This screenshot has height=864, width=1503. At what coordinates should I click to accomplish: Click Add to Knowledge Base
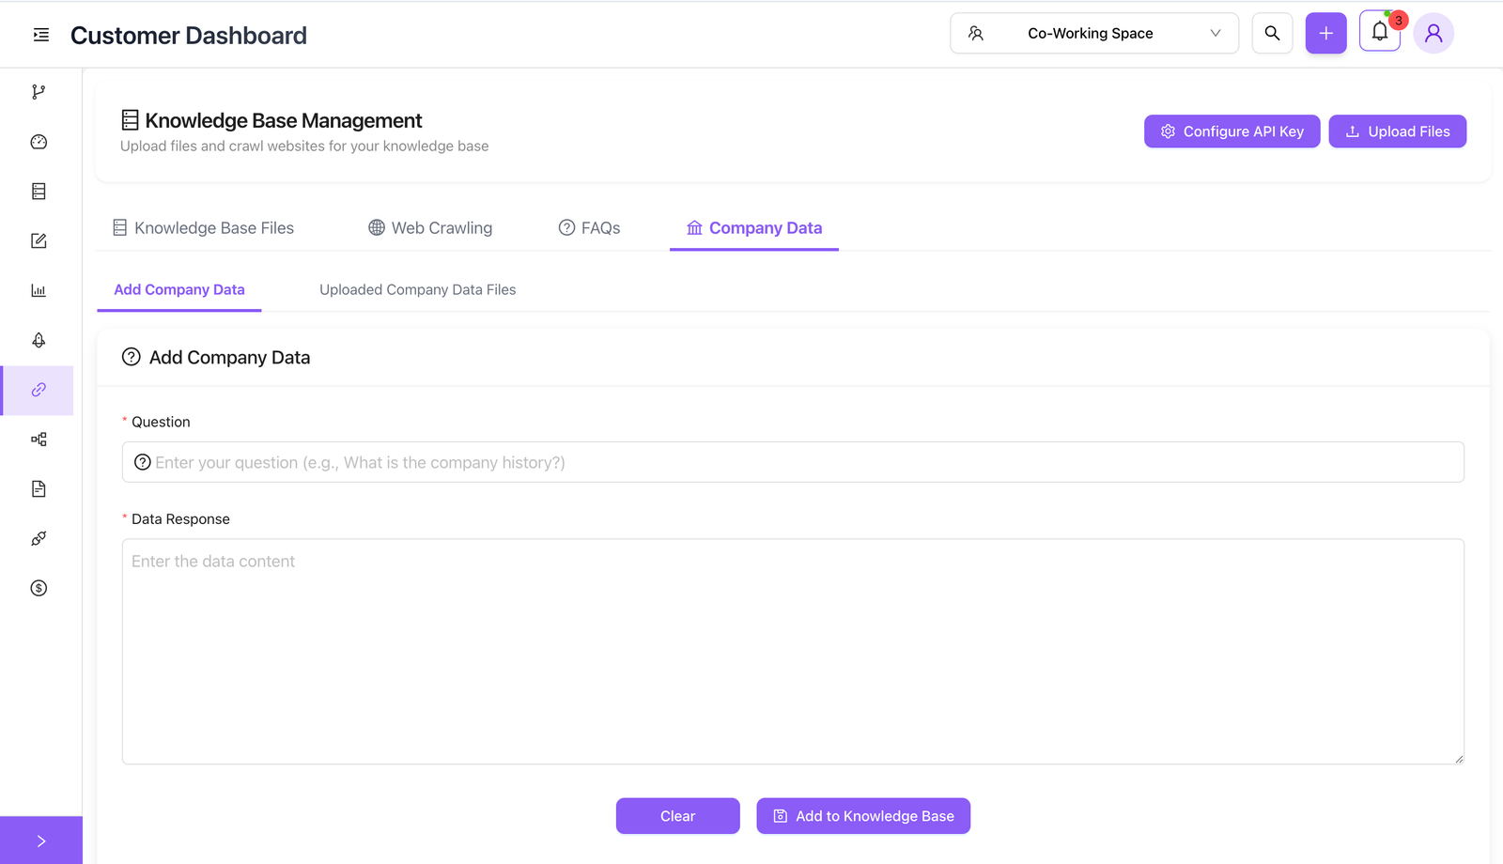click(x=862, y=815)
